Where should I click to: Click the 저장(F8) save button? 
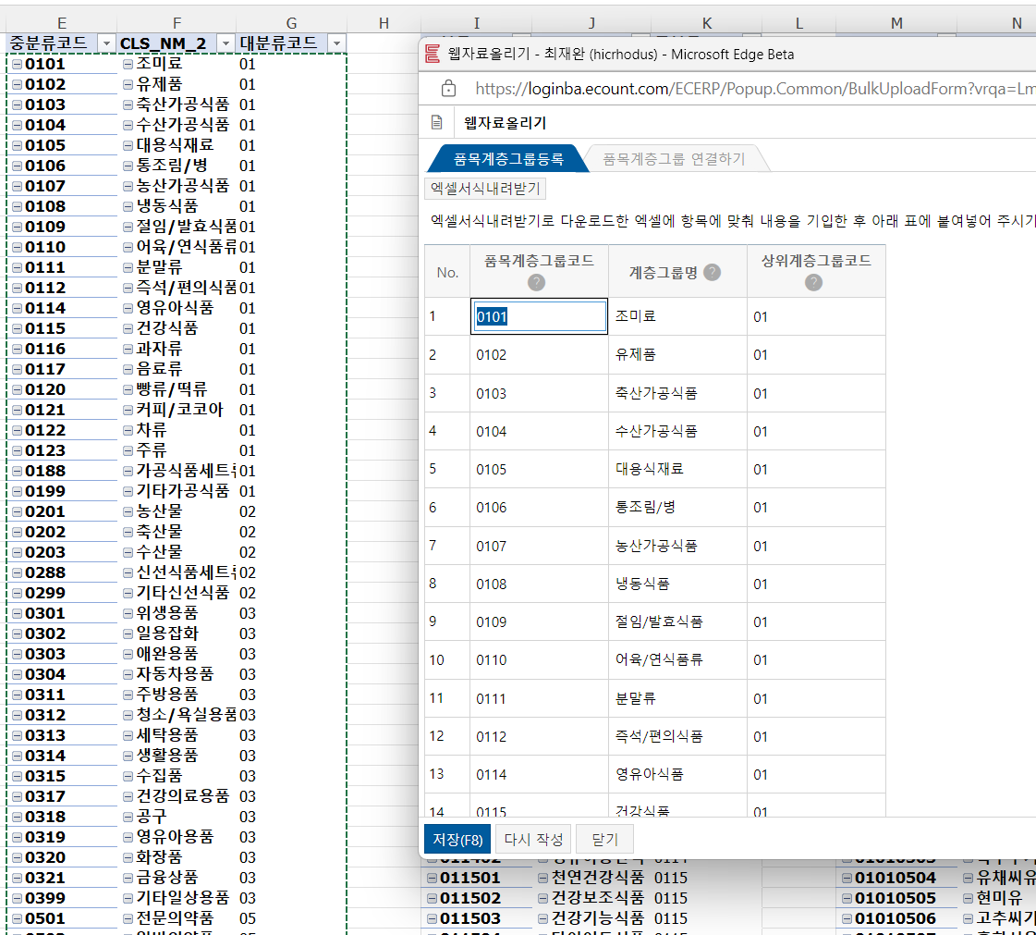tap(457, 839)
